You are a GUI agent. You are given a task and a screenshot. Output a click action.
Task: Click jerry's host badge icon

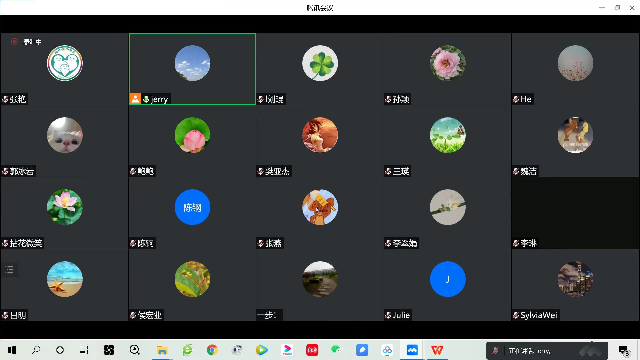click(x=135, y=99)
